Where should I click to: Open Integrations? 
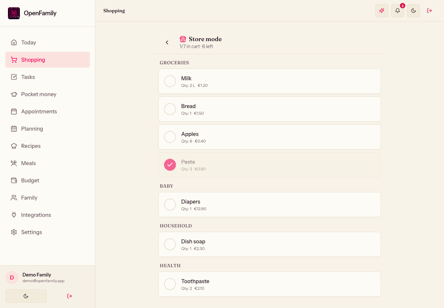pyautogui.click(x=47, y=215)
